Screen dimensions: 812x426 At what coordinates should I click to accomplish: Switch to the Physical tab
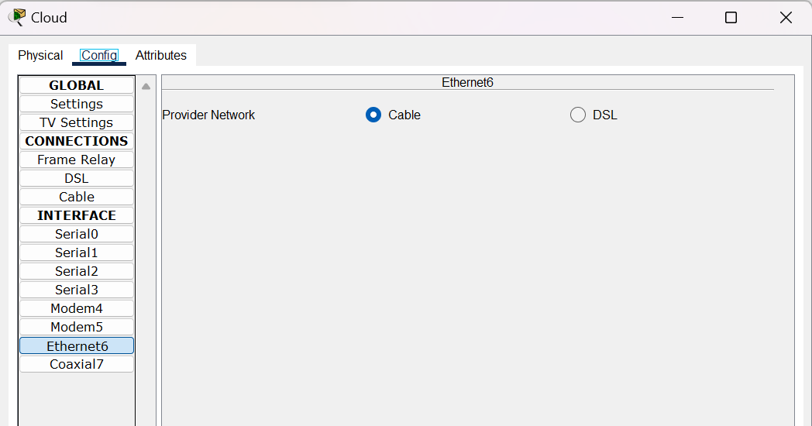coord(40,55)
